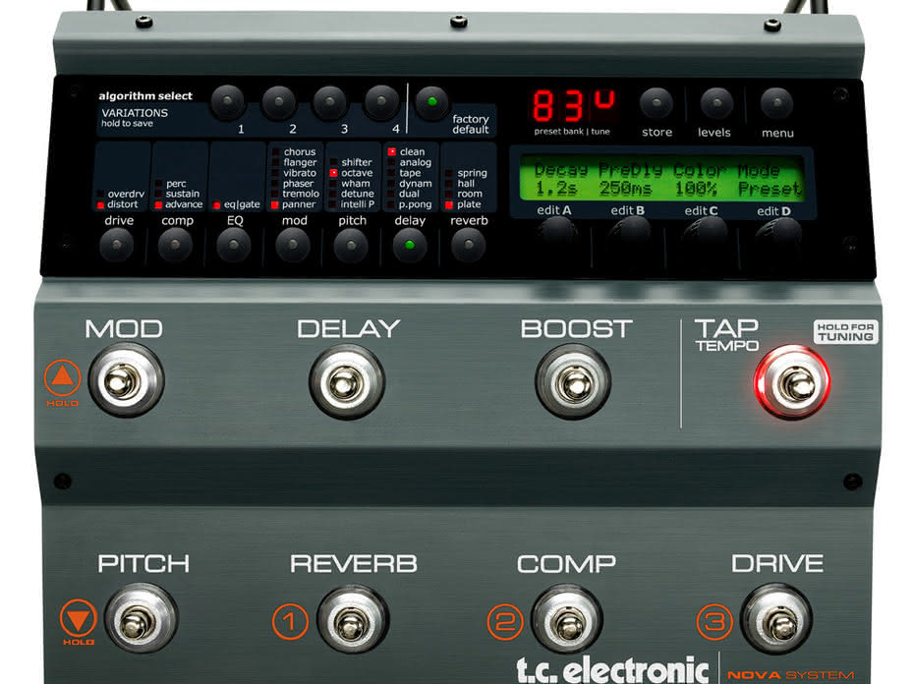Screen dimensions: 913x684
Task: Click the advance LED indicator
Action: tap(158, 205)
